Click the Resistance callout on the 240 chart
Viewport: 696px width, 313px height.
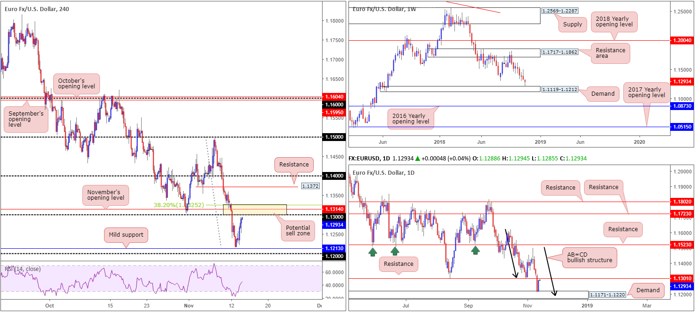(x=294, y=164)
